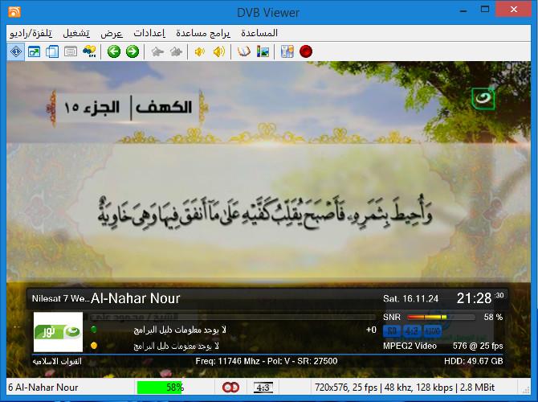Image resolution: width=538 pixels, height=402 pixels.
Task: Click the الكهف surah title on video
Action: pos(164,107)
